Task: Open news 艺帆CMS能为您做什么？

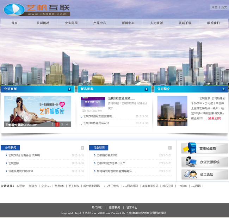Action: pos(111,163)
